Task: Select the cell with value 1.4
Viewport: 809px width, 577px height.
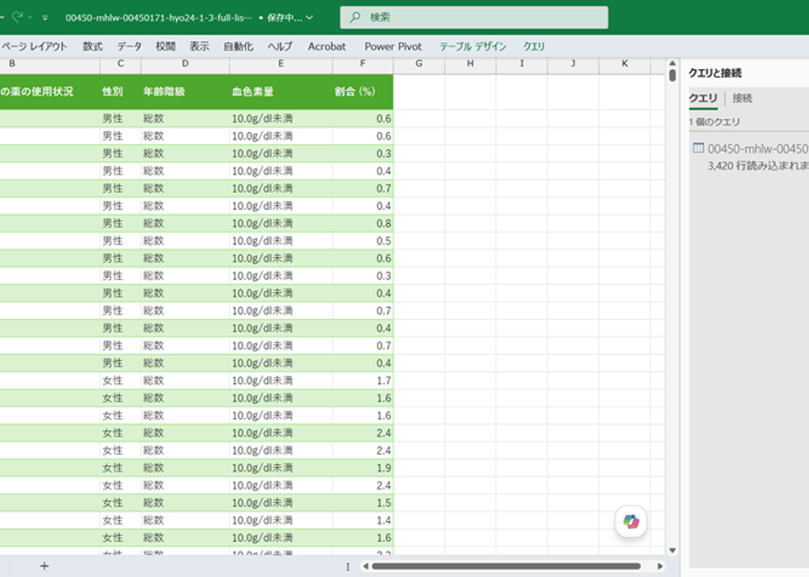Action: coord(362,520)
